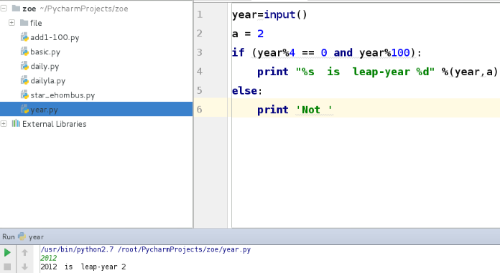Viewport: 500px width, 273px height.
Task: Click the year run configuration tab
Action: coord(36,237)
